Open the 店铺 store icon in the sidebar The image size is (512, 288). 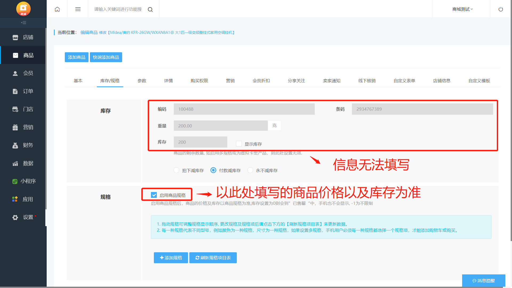(15, 37)
